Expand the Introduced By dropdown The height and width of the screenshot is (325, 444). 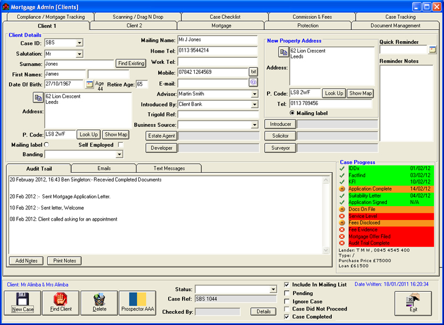(x=255, y=104)
